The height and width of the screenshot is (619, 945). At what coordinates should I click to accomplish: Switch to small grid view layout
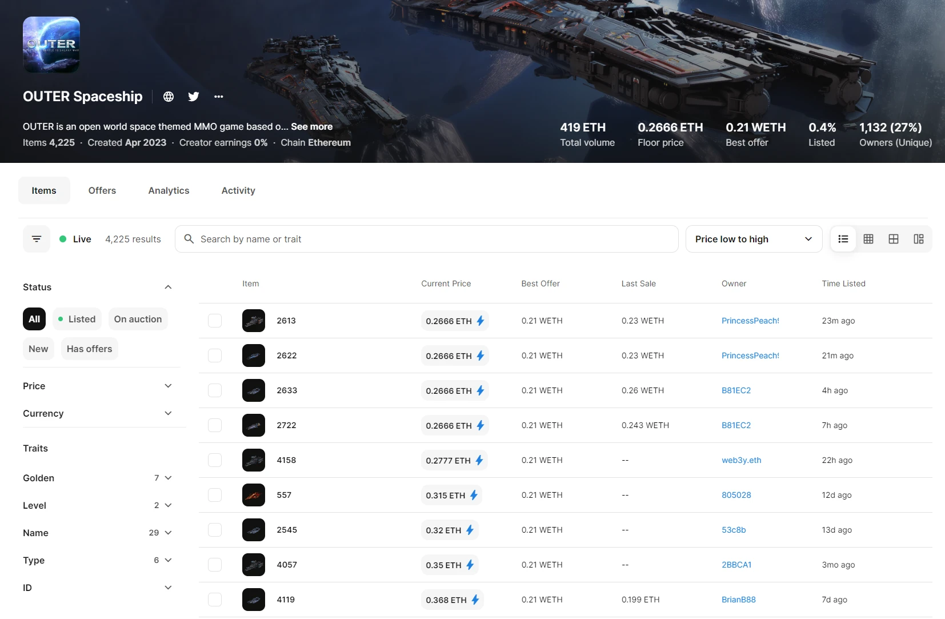pos(868,239)
